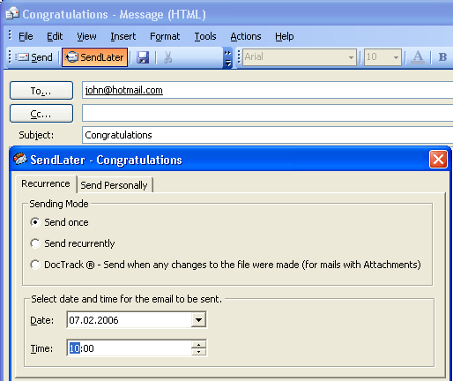Open the Date dropdown calendar
This screenshot has width=453, height=381.
198,320
